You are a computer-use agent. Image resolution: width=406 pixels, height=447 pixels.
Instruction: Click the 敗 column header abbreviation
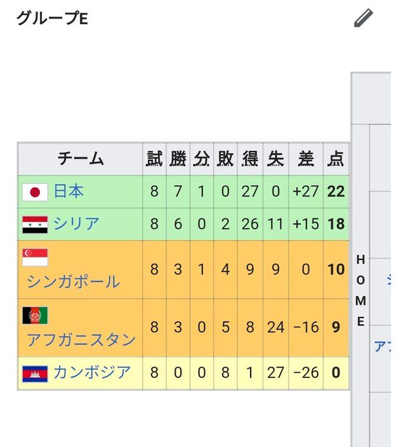[x=225, y=159]
